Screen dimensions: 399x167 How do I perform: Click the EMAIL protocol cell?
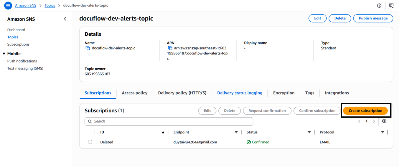[x=325, y=142]
